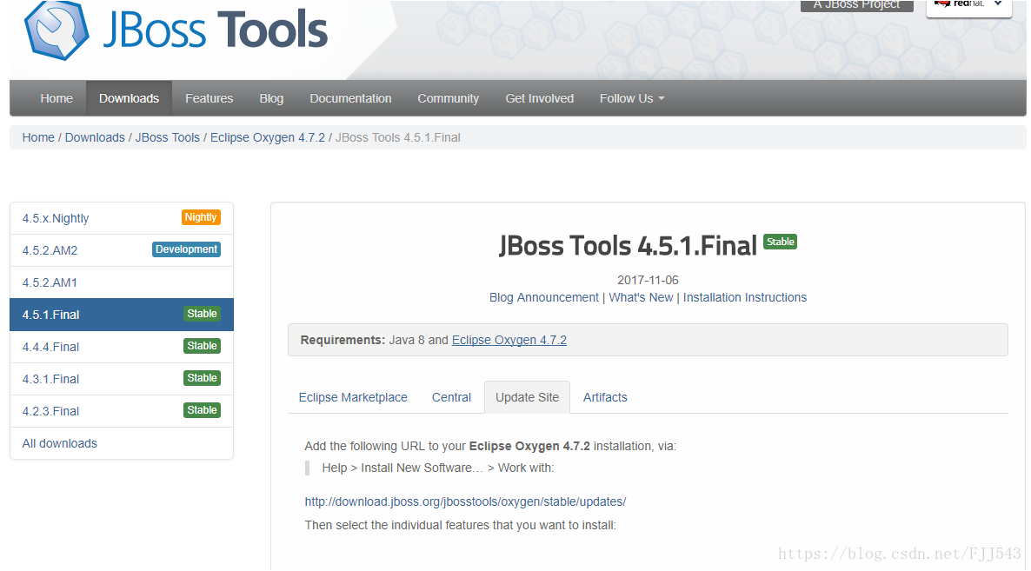The image size is (1031, 571).
Task: Click the JBoss Tools 4.5.1.Final breadcrumb text
Action: (x=398, y=137)
